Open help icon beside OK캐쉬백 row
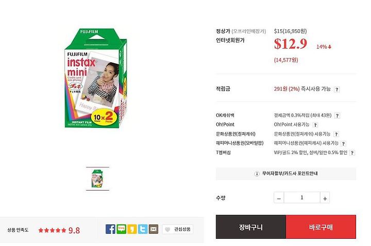The height and width of the screenshot is (246, 371). (x=338, y=116)
